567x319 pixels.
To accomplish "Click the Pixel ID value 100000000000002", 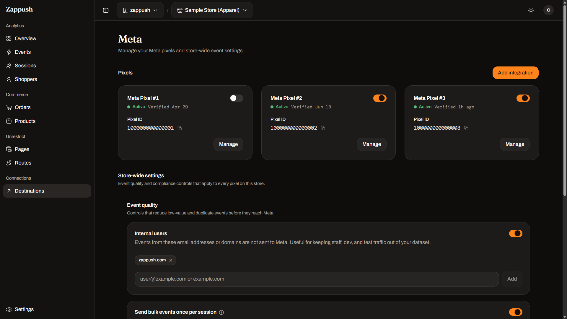I will [294, 128].
